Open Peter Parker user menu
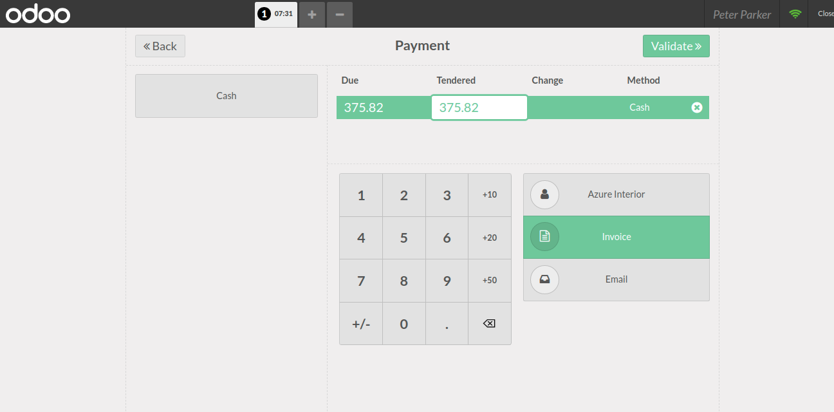Screen dimensions: 834x412 point(741,14)
